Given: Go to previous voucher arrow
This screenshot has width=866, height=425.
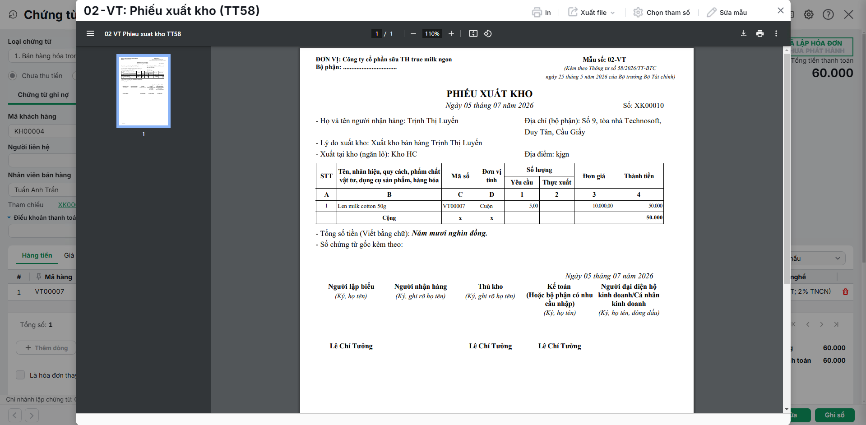Looking at the screenshot, I should pyautogui.click(x=15, y=415).
